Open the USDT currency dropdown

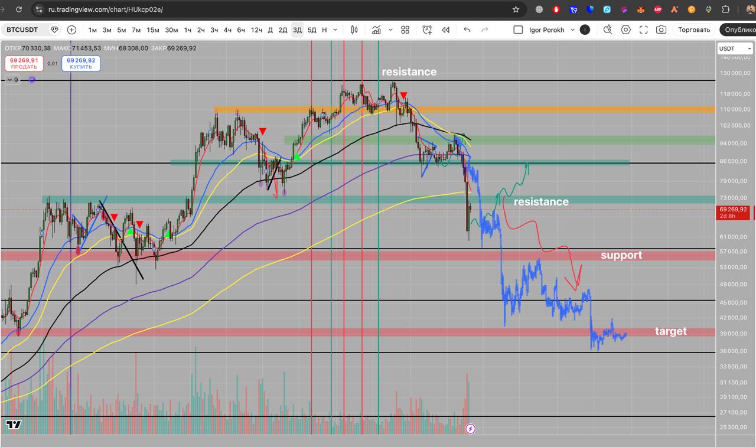(734, 48)
